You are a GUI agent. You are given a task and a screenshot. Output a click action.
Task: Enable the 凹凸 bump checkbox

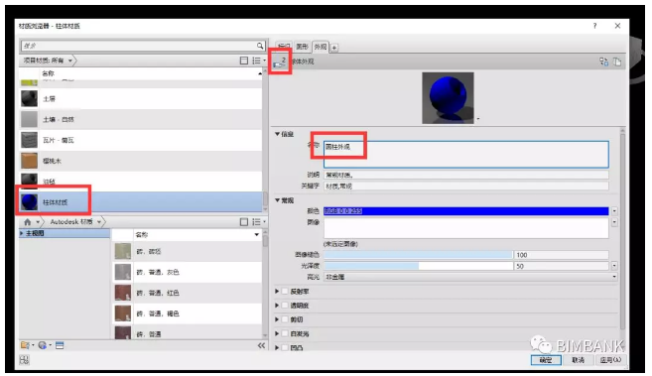[x=285, y=347]
